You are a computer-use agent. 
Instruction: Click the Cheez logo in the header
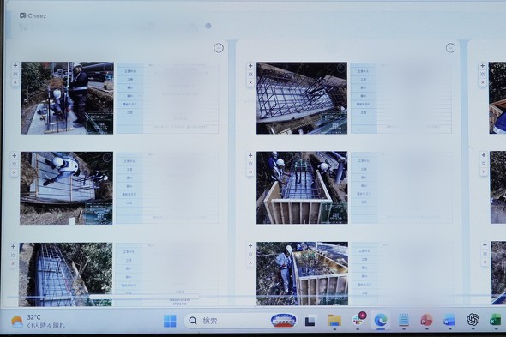(33, 15)
